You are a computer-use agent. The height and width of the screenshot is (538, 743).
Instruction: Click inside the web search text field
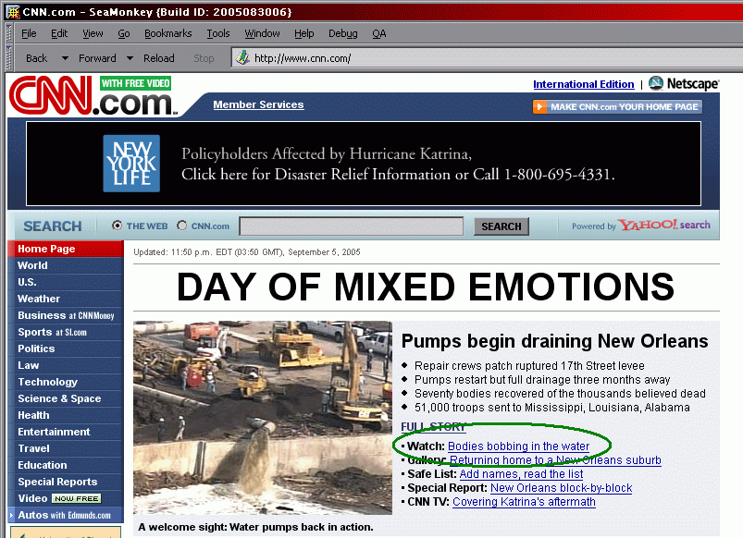click(351, 226)
